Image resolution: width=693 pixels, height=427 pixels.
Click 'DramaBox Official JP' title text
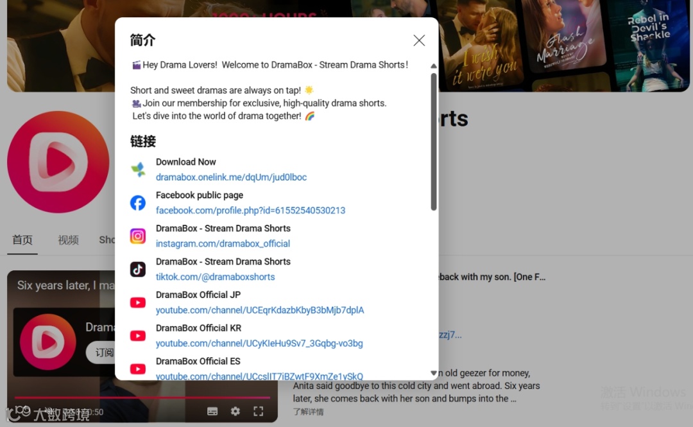(x=198, y=295)
